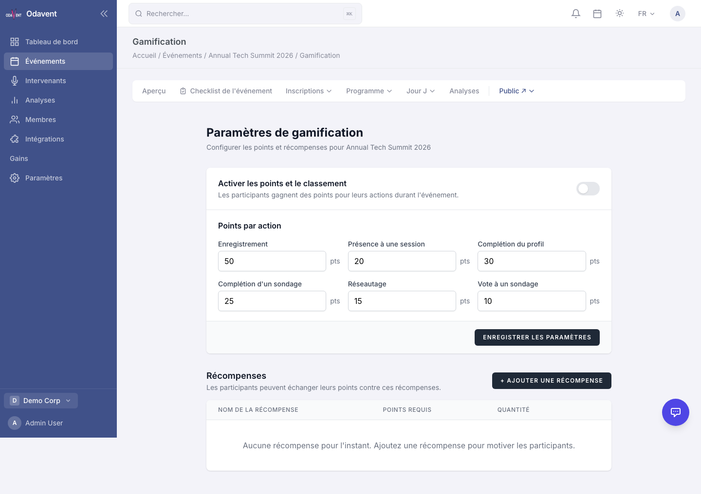The height and width of the screenshot is (494, 701).
Task: Open the Demo Corp organization switcher
Action: 41,401
